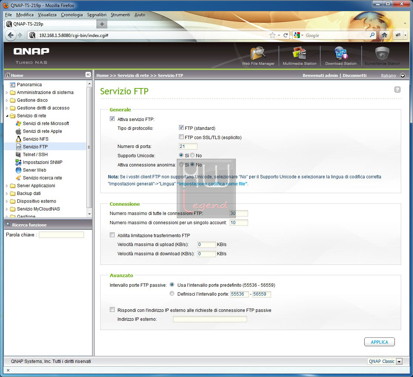Click the search magnifier in Google box
413x377 pixels.
point(372,35)
